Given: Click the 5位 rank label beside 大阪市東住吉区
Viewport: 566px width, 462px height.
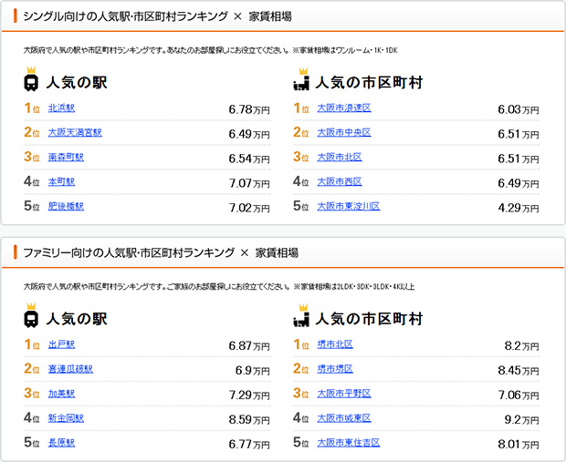Looking at the screenshot, I should click(x=300, y=443).
